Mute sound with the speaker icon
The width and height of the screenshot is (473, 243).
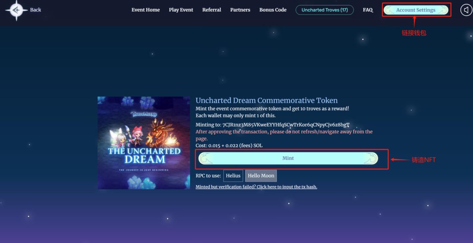click(x=466, y=10)
